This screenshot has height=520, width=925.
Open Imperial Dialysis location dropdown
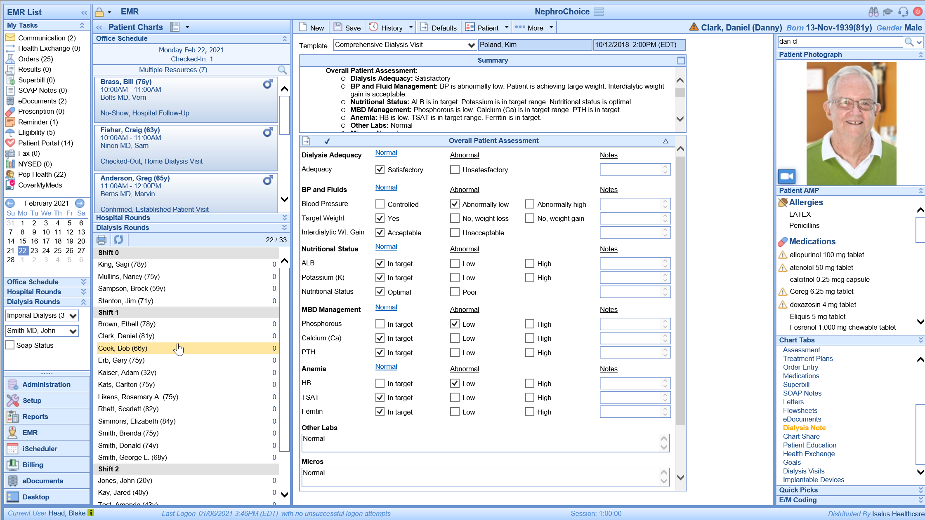[x=73, y=316]
